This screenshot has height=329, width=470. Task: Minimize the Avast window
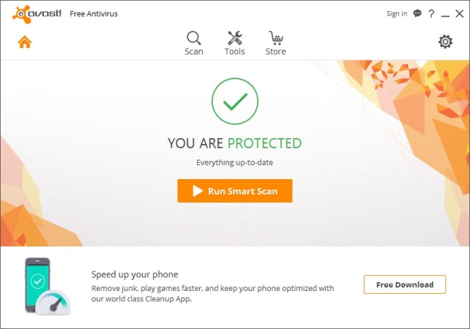click(445, 14)
